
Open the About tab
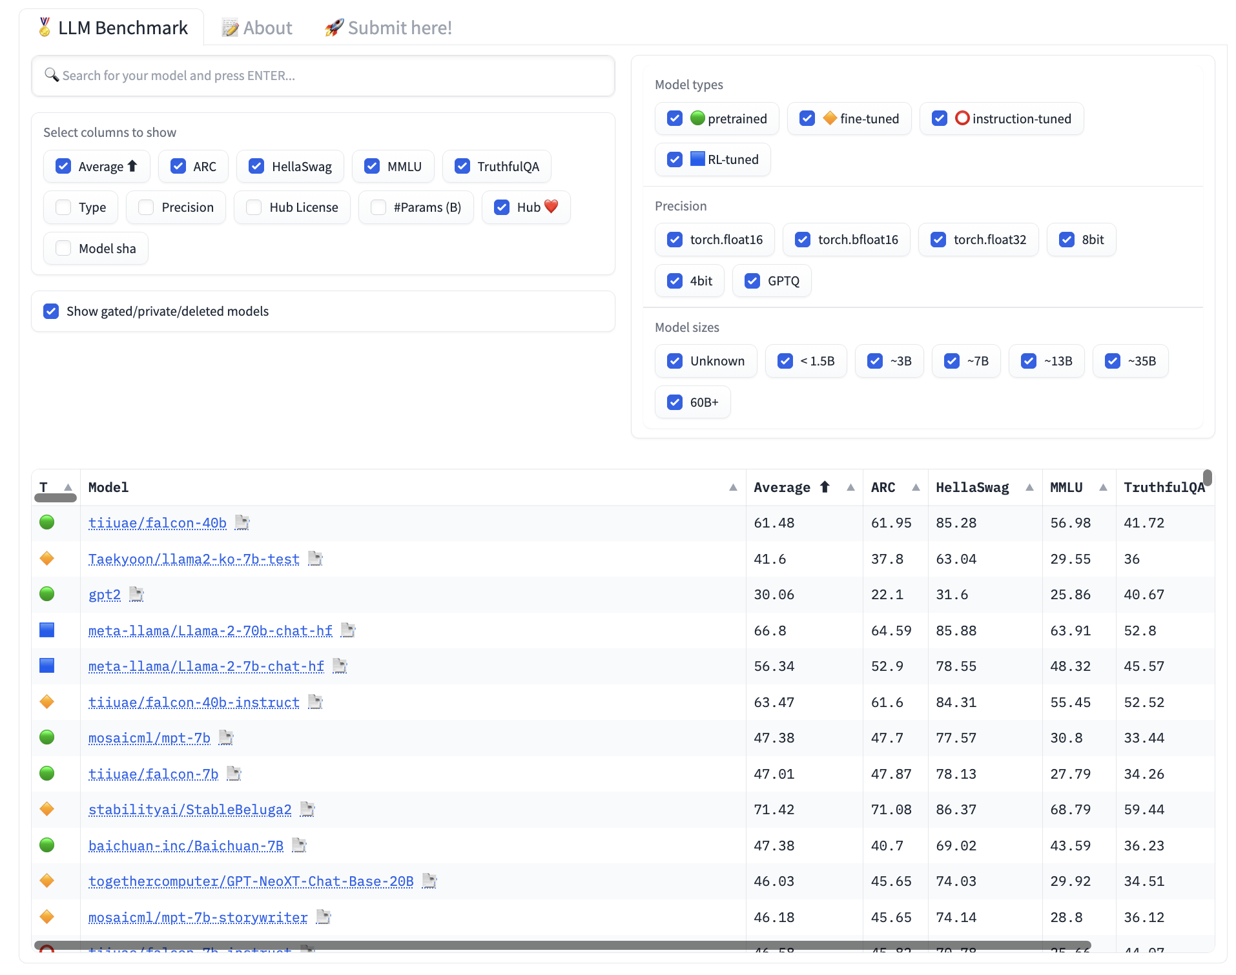[257, 28]
